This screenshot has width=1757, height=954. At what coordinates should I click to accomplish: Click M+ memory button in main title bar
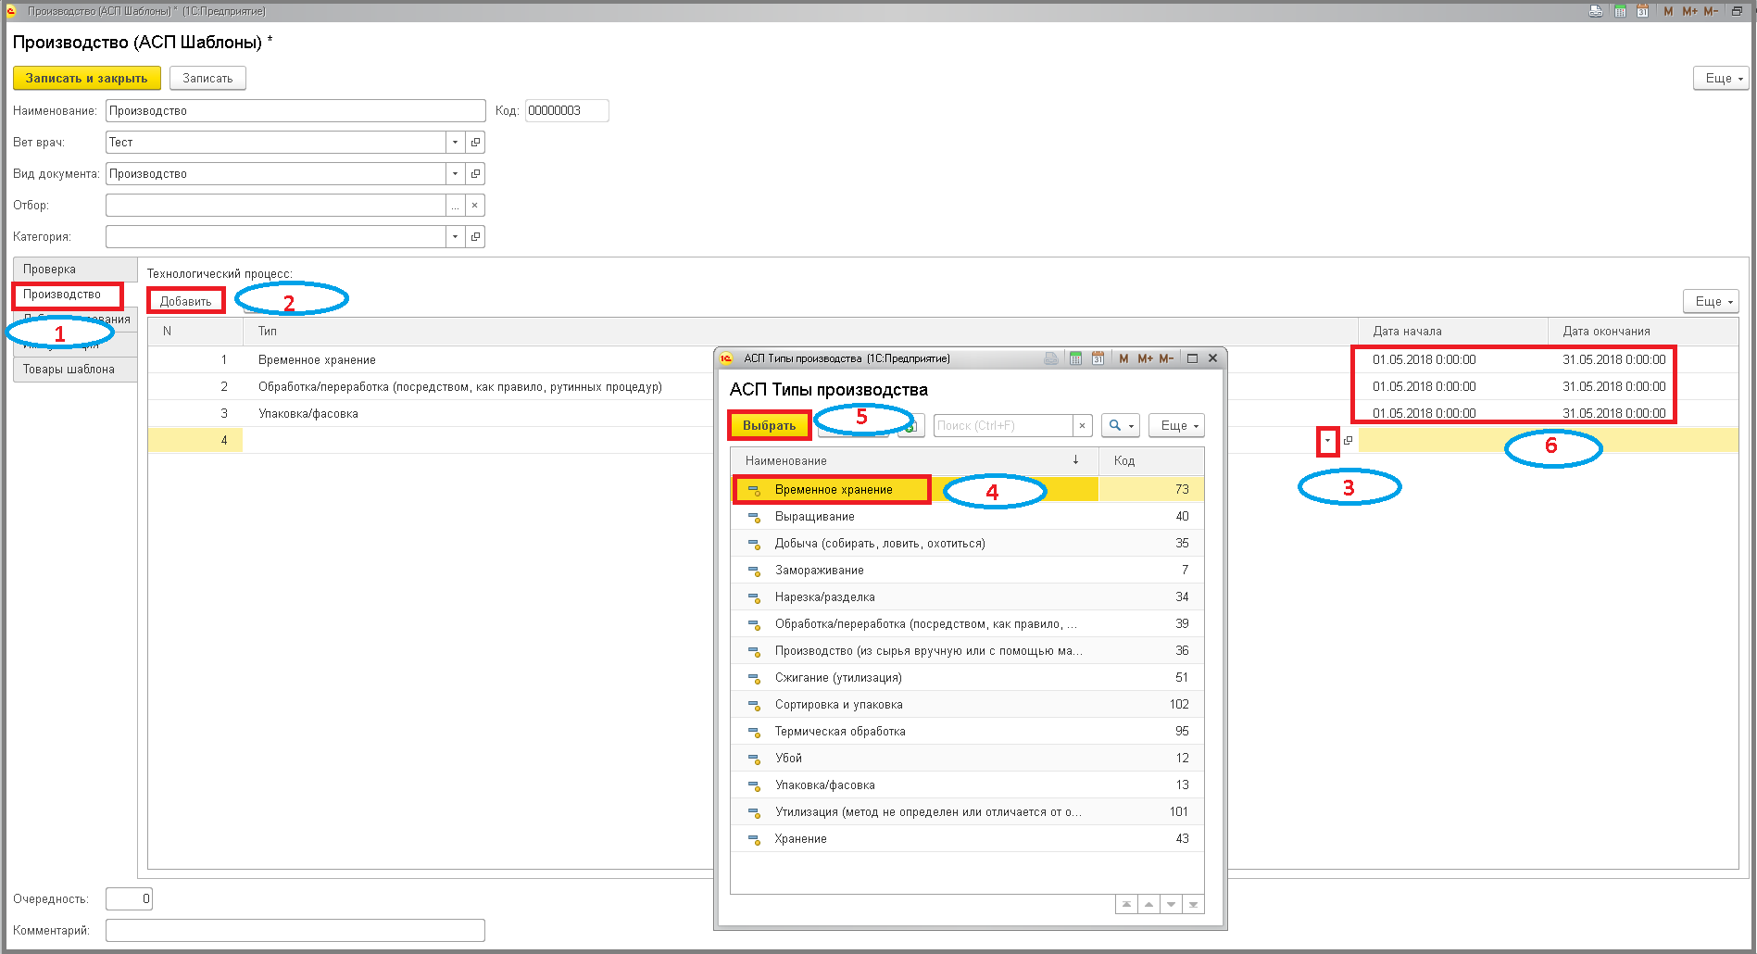pyautogui.click(x=1689, y=11)
